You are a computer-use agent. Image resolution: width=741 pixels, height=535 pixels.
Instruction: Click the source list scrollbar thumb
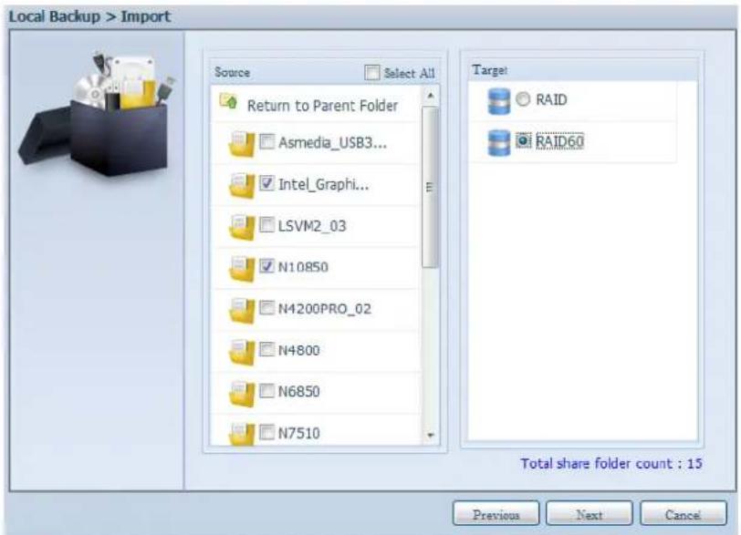coord(430,188)
